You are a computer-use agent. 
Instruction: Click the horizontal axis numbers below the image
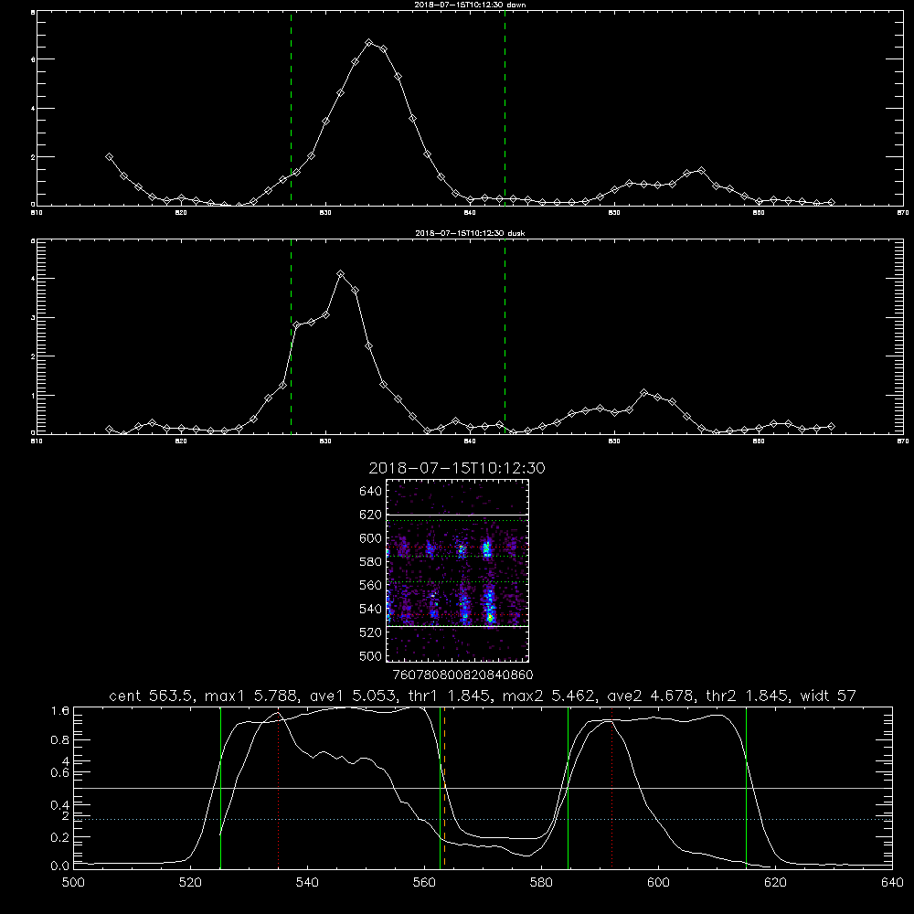pos(463,675)
